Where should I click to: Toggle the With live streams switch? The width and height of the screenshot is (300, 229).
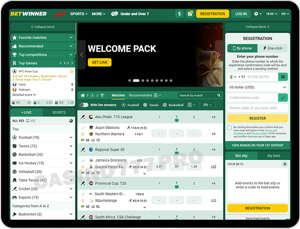click(x=84, y=105)
